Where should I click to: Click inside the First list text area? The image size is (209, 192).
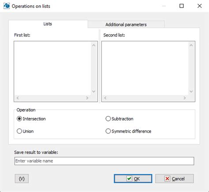52,68
